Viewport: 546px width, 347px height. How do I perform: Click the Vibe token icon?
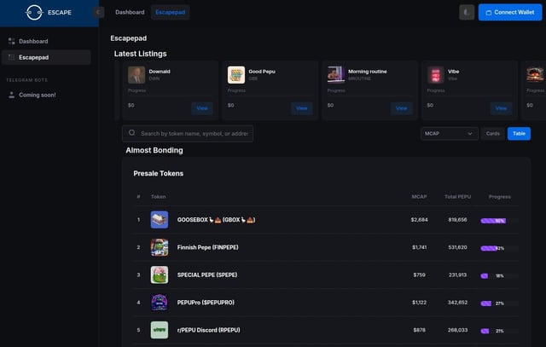tap(436, 74)
